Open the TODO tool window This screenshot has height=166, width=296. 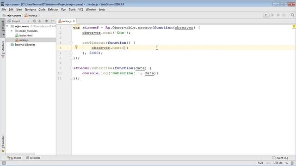pos(14,158)
